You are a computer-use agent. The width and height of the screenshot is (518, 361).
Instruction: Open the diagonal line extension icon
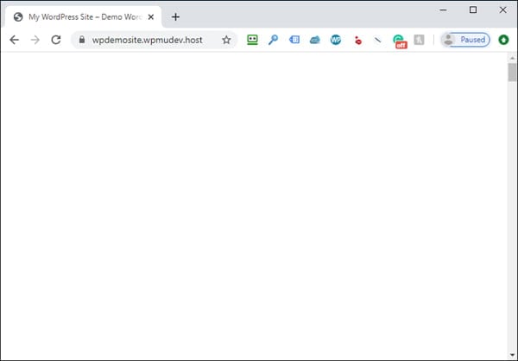[377, 40]
